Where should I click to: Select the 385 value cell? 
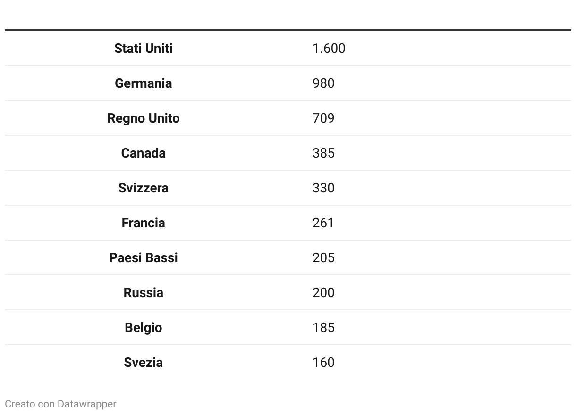pyautogui.click(x=323, y=153)
